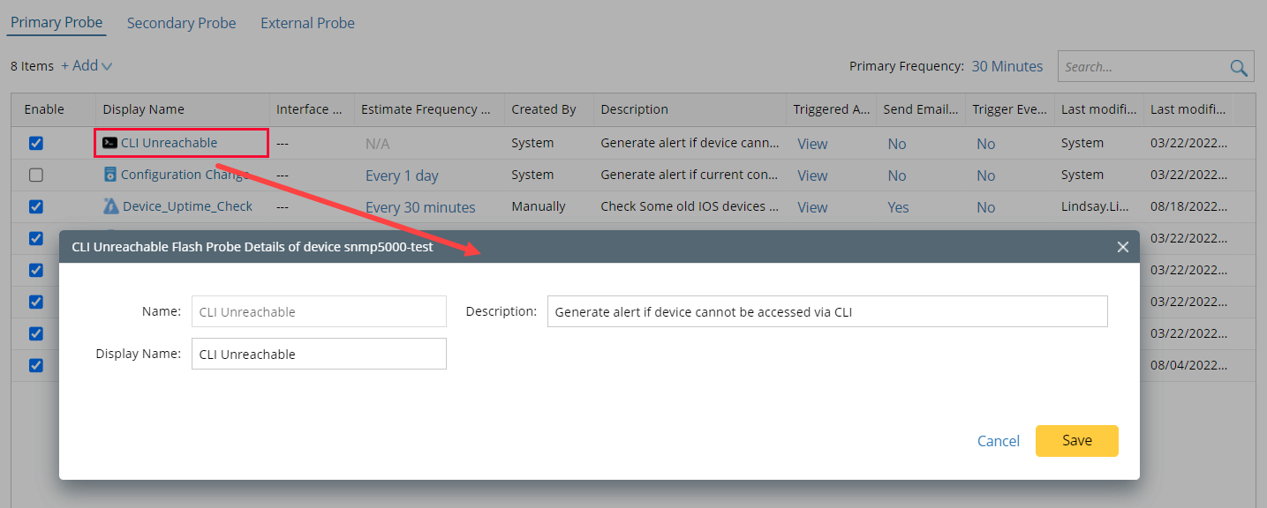
Task: Disable the CLI Unreachable probe checkbox
Action: 36,142
